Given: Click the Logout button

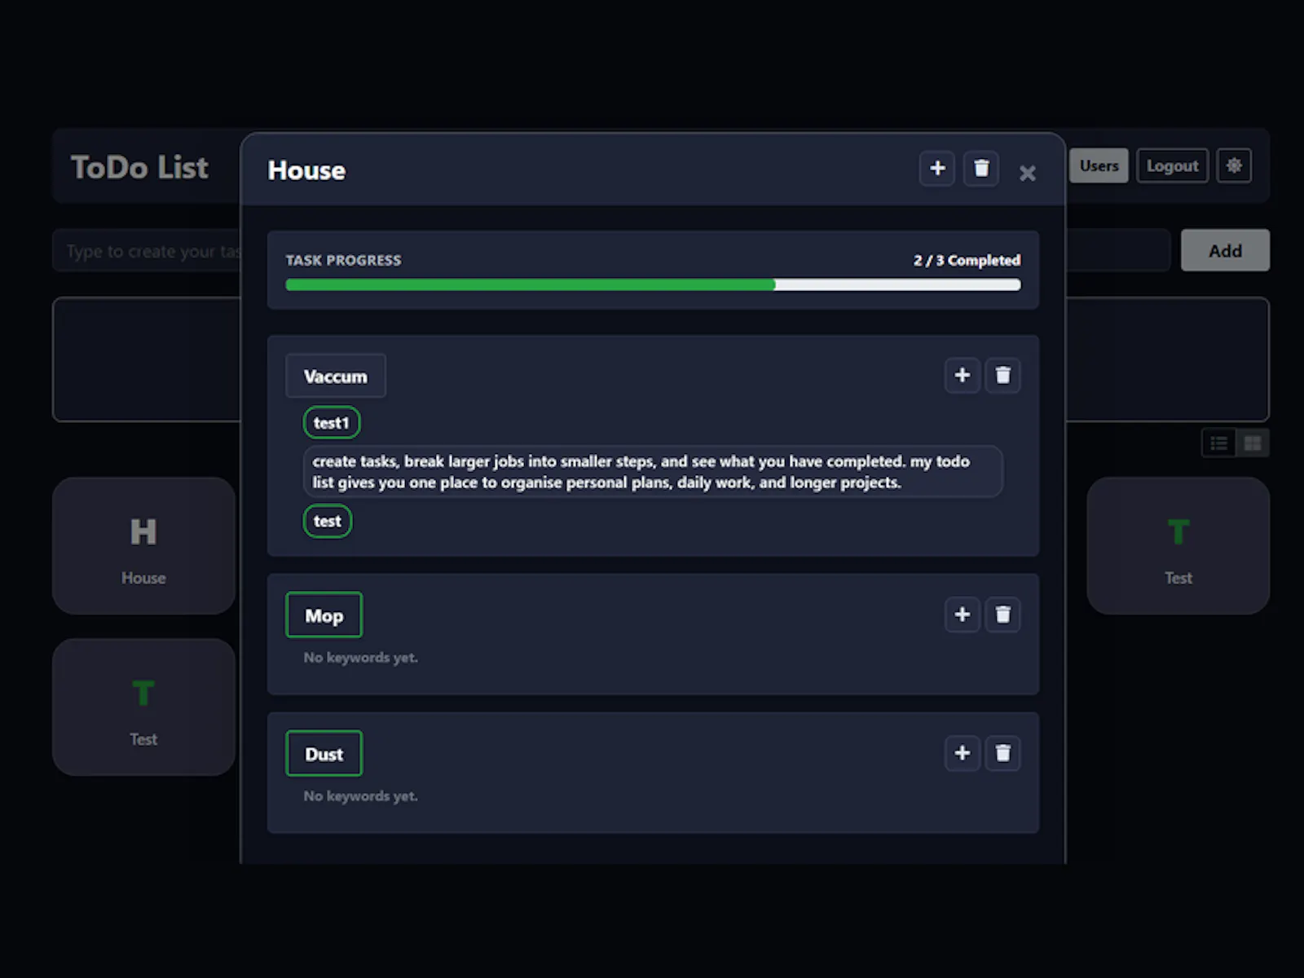Looking at the screenshot, I should pos(1172,165).
